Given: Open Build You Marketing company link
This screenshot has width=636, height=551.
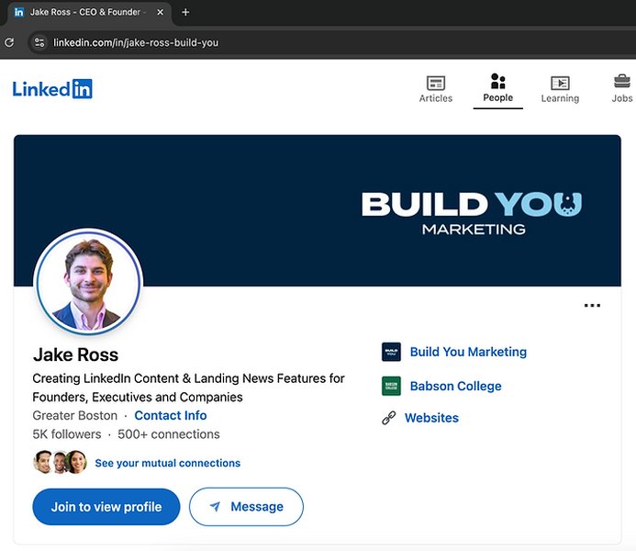Looking at the screenshot, I should coord(468,352).
